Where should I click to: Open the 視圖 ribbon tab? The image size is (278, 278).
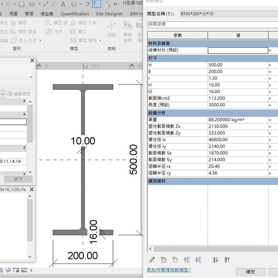pyautogui.click(x=13, y=14)
